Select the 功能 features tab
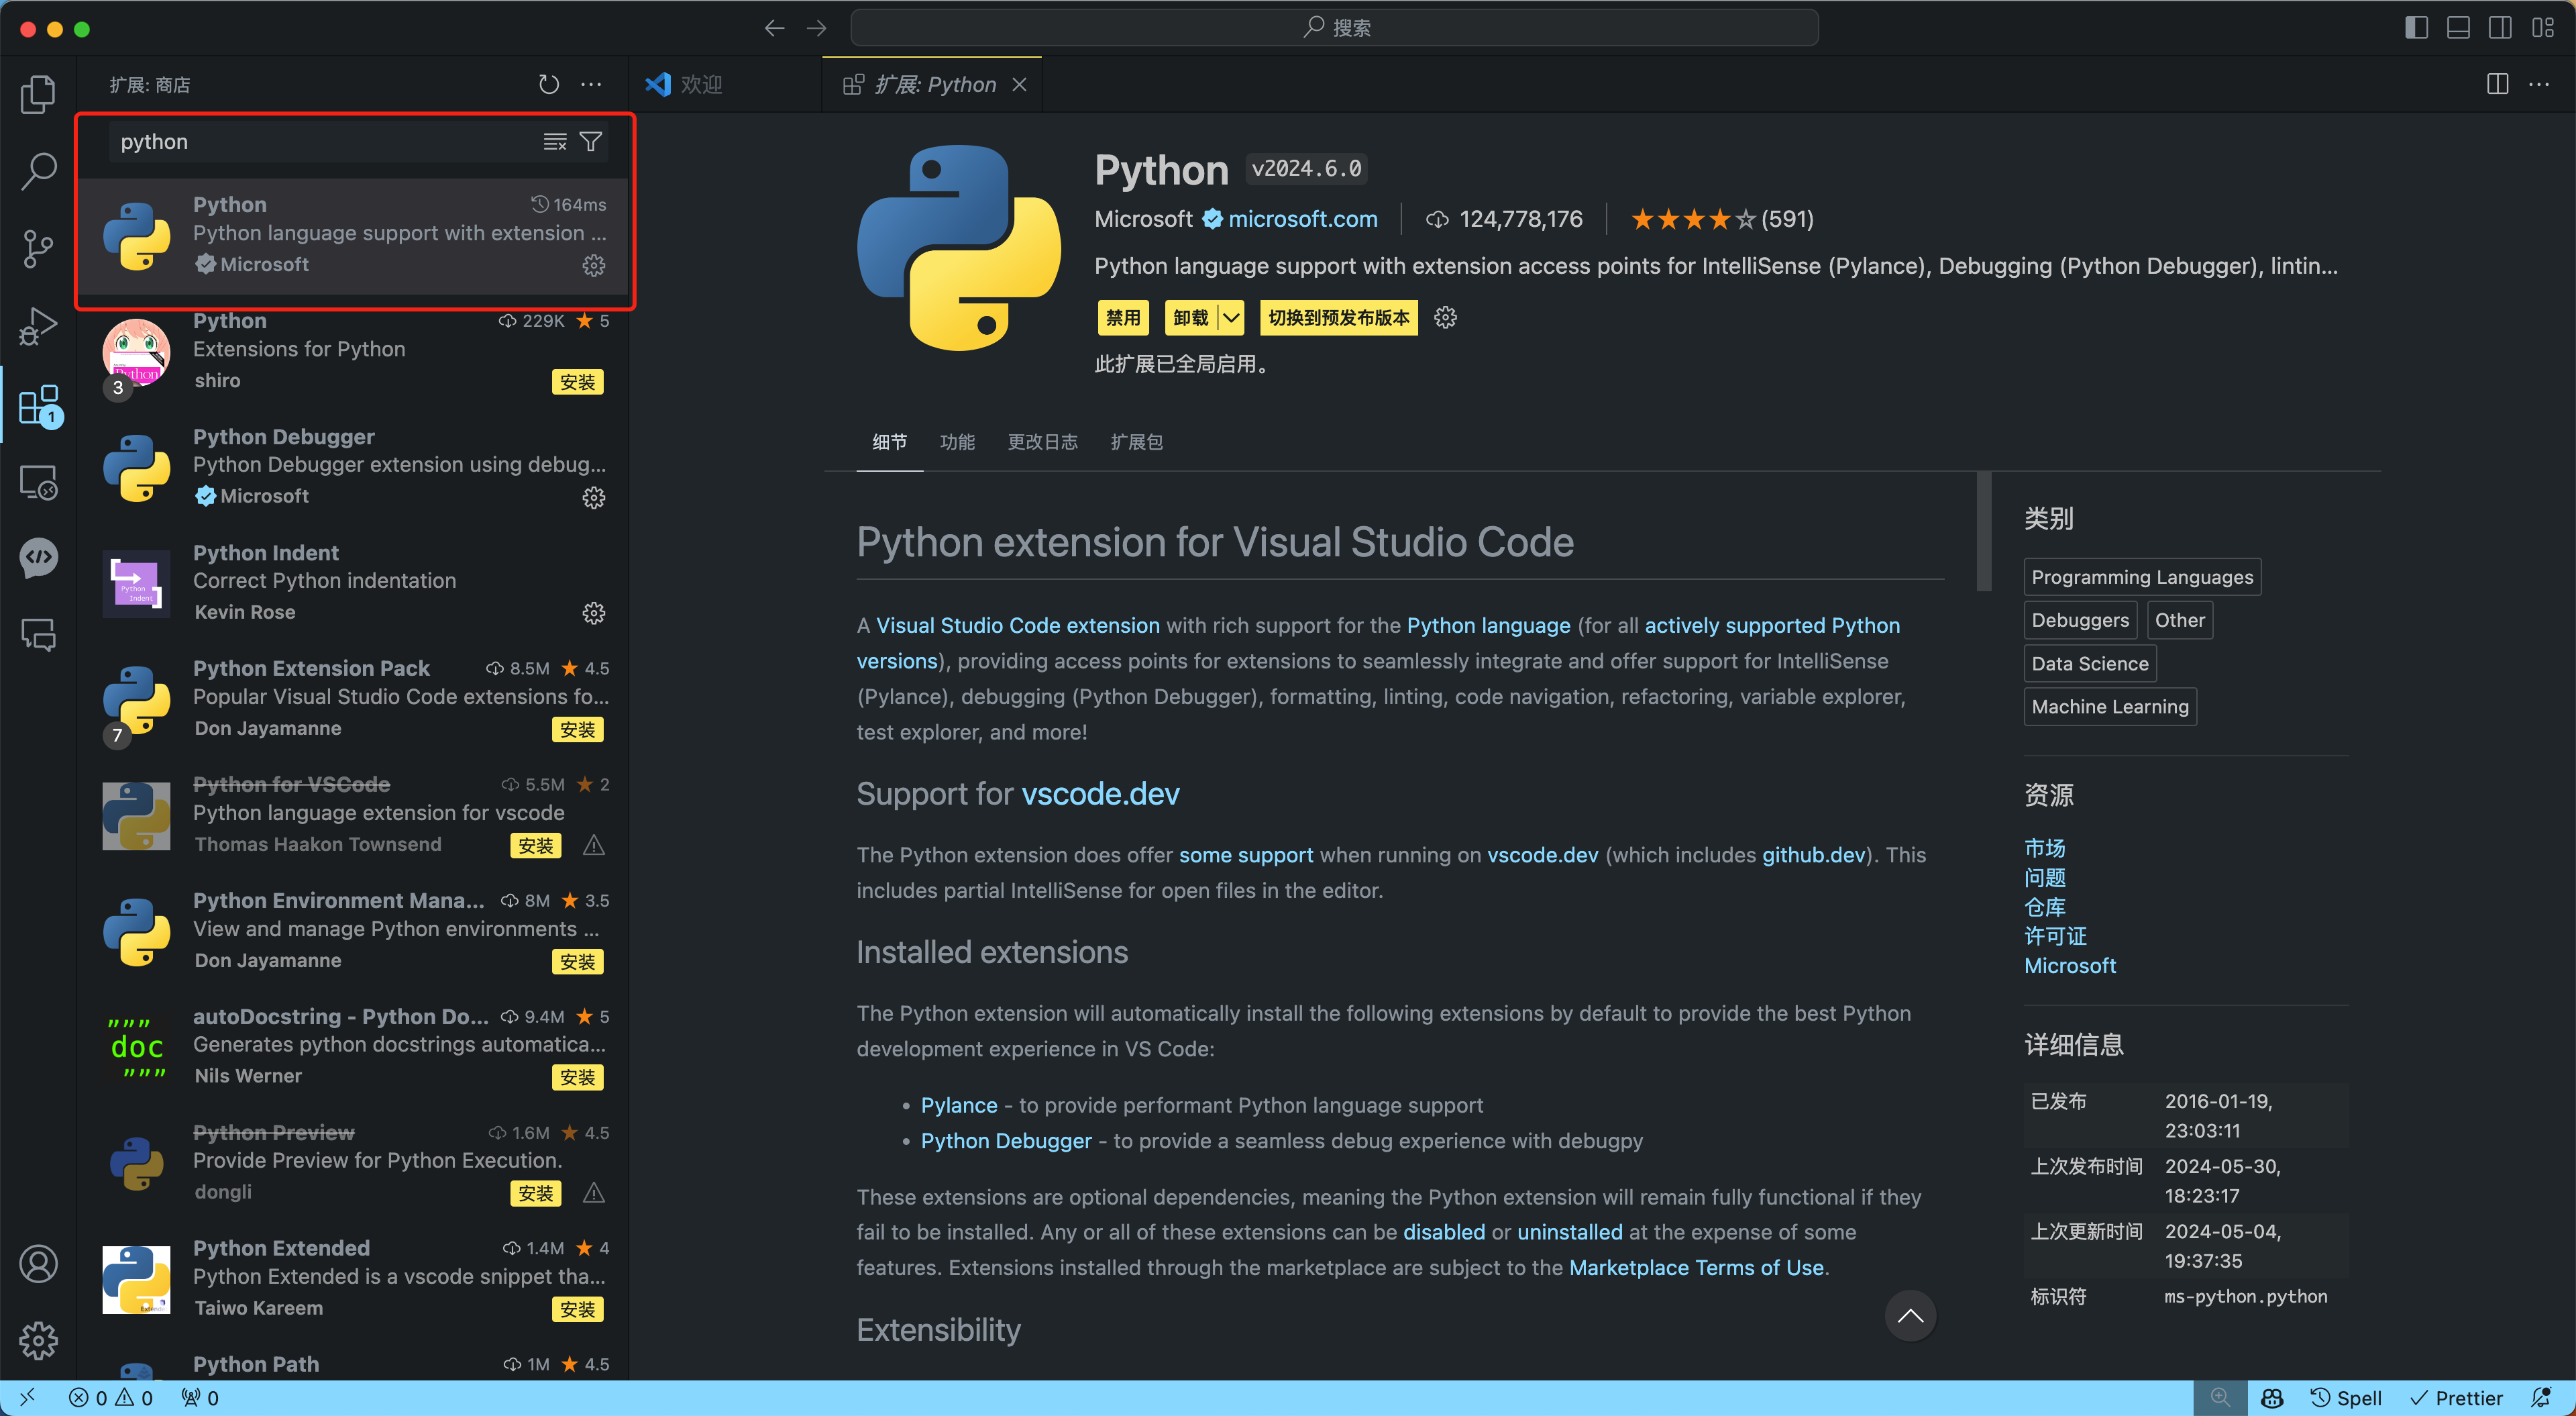 tap(957, 442)
